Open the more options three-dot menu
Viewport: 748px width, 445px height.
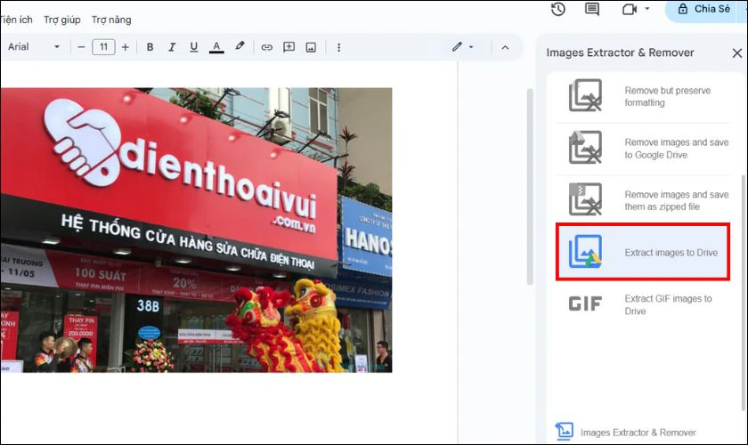click(338, 47)
